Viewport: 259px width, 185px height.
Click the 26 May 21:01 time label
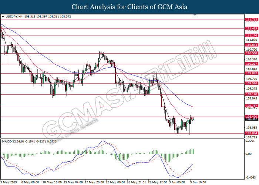click(x=137, y=182)
